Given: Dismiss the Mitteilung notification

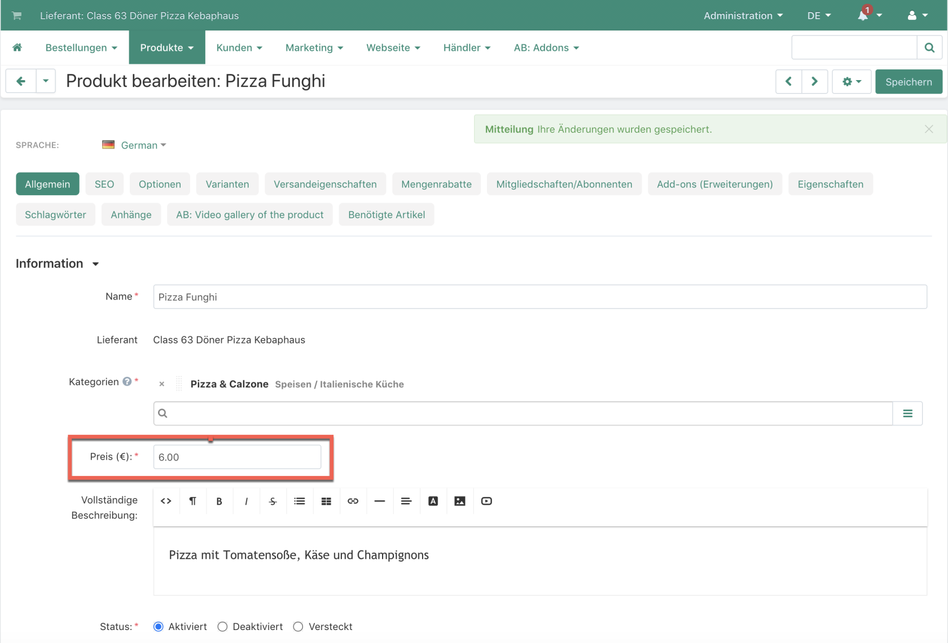Looking at the screenshot, I should tap(929, 129).
